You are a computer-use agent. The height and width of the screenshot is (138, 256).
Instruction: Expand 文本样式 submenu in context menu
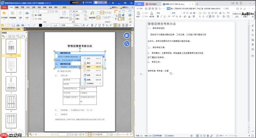[92, 84]
